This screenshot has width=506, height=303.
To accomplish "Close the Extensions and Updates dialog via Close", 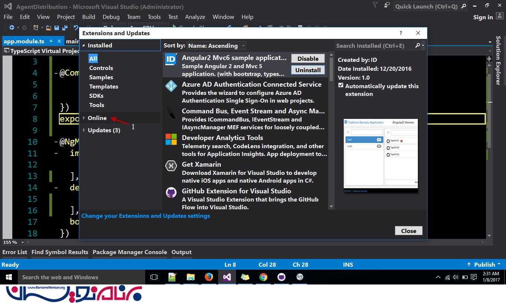I will (409, 231).
